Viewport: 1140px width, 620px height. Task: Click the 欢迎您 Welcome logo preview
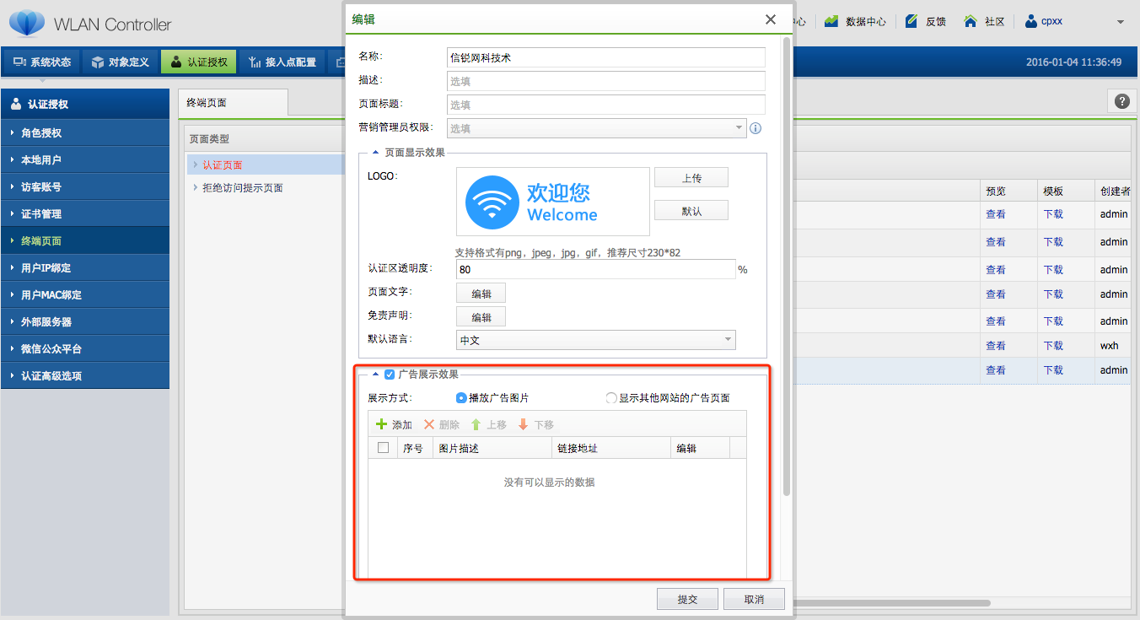pyautogui.click(x=553, y=201)
